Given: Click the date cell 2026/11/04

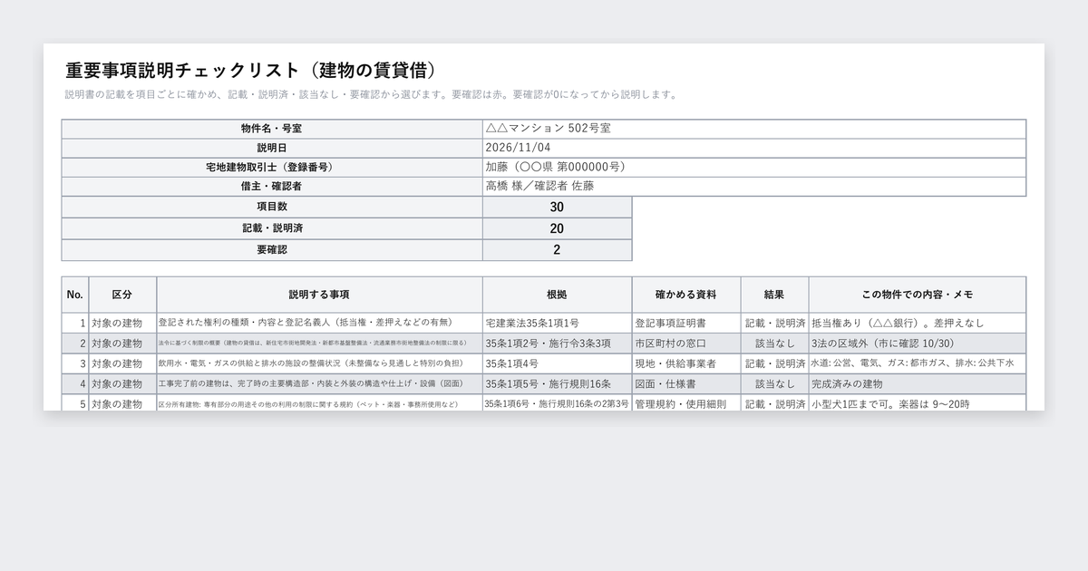Looking at the screenshot, I should 754,148.
